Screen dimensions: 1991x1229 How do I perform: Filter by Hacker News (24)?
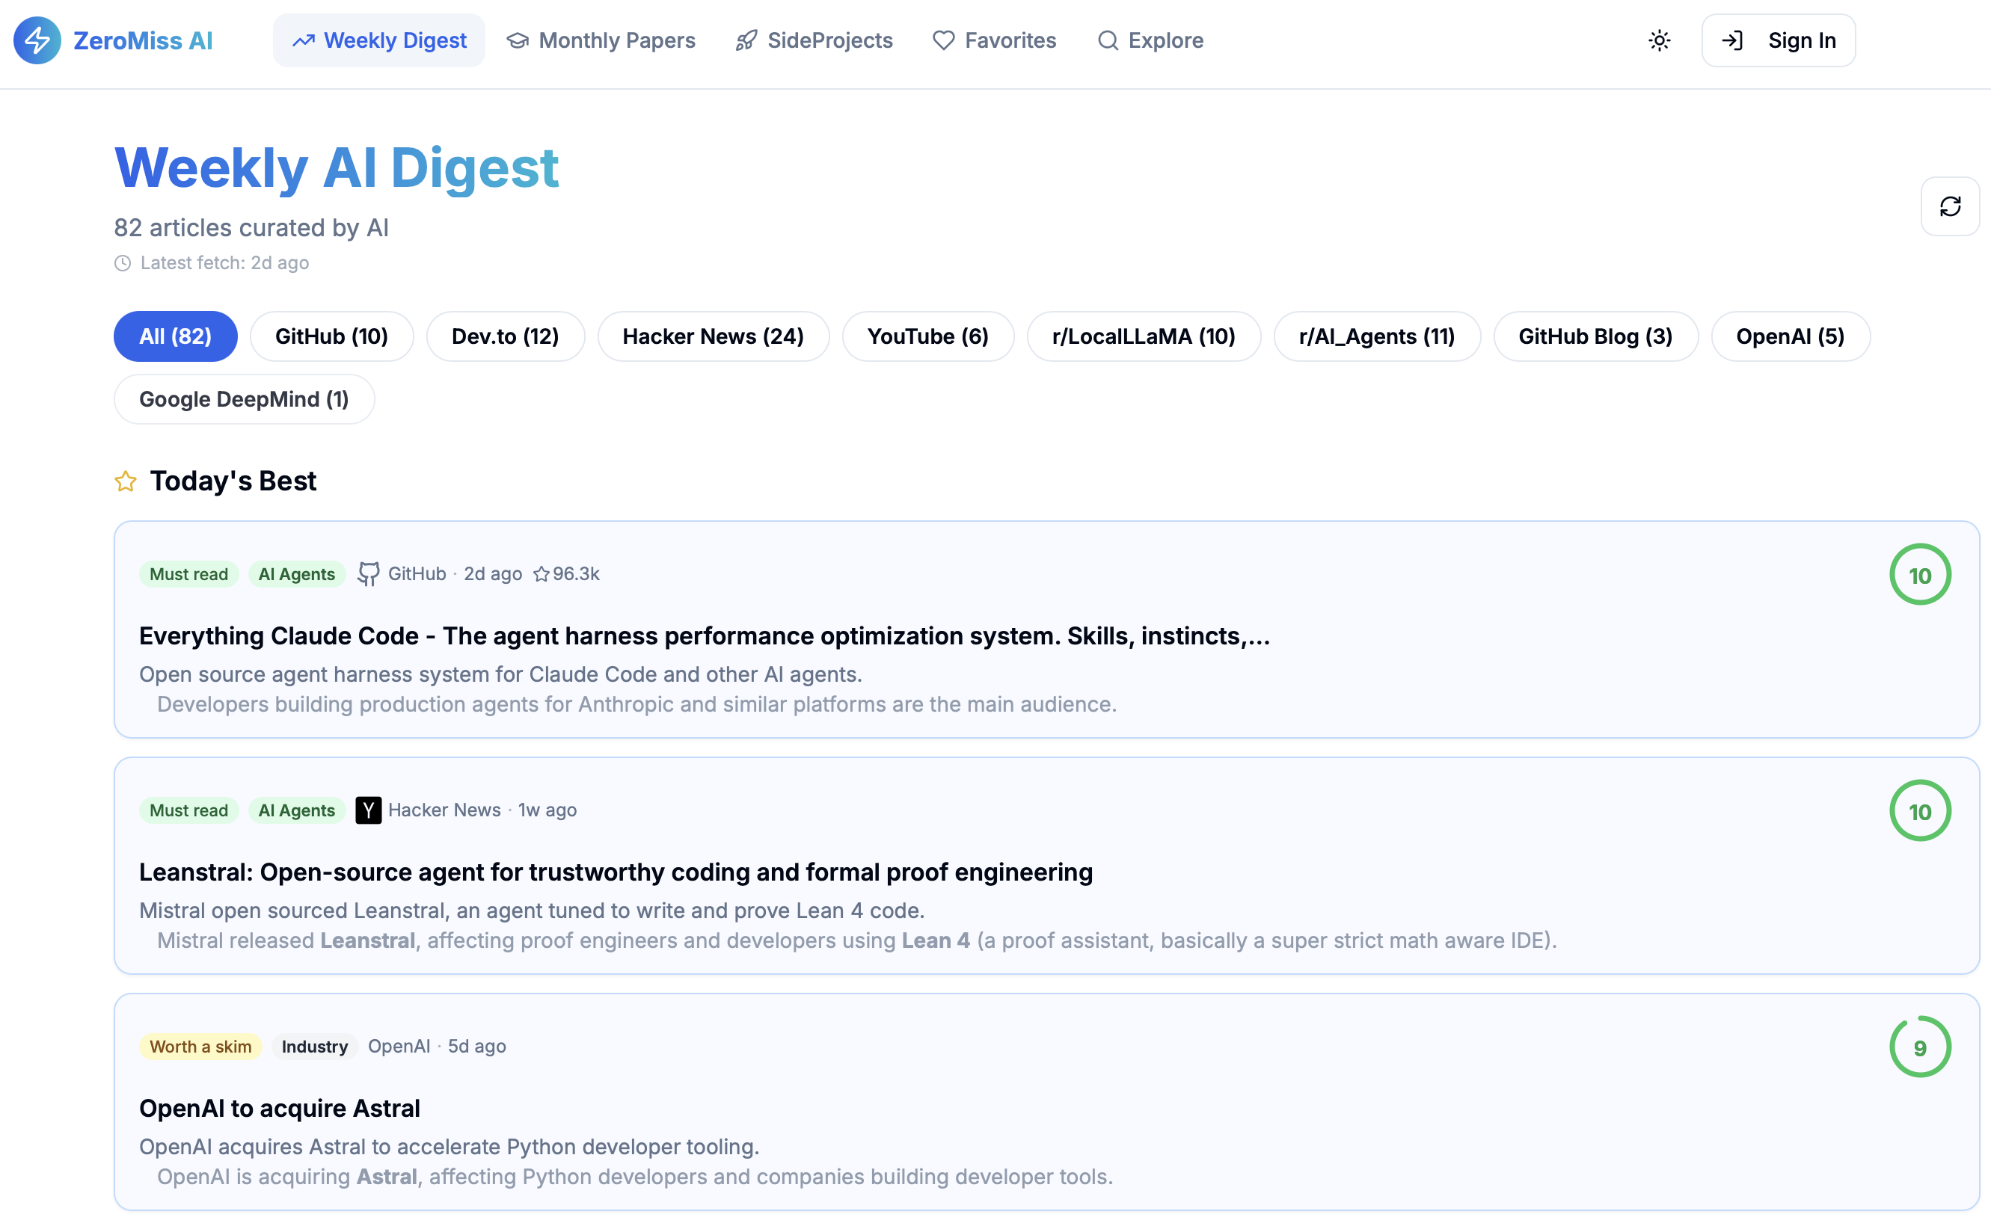click(x=712, y=336)
